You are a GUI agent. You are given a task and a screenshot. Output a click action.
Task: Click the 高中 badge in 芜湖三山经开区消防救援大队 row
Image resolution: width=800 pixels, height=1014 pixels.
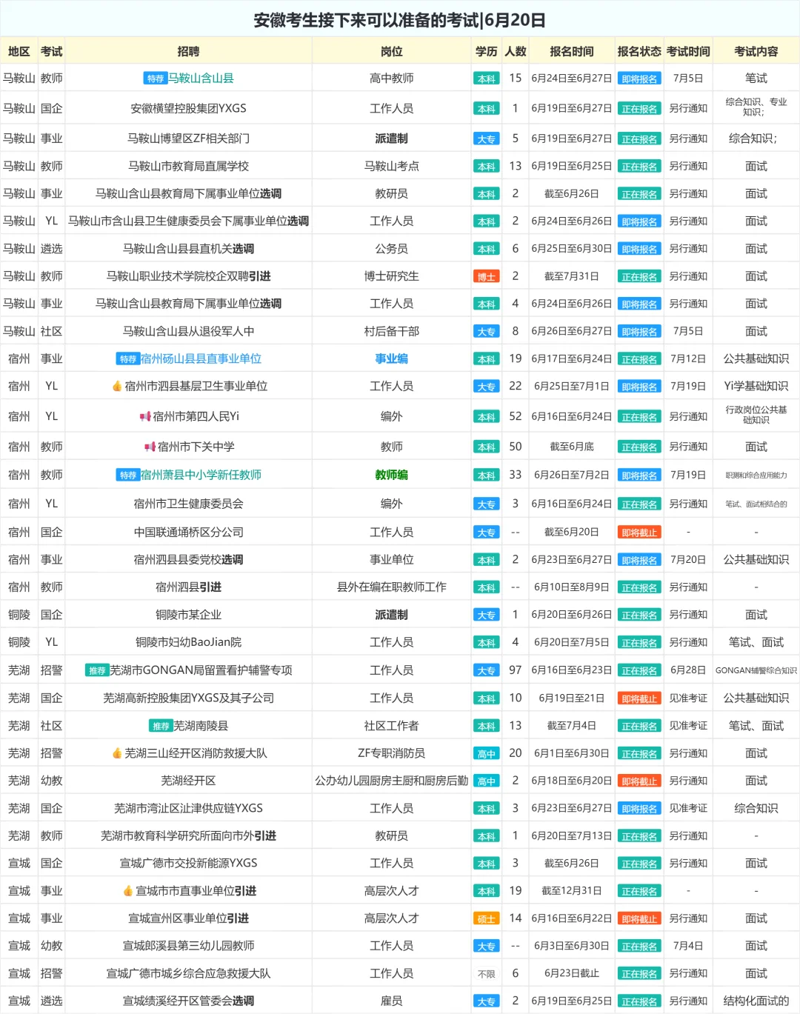coord(486,754)
